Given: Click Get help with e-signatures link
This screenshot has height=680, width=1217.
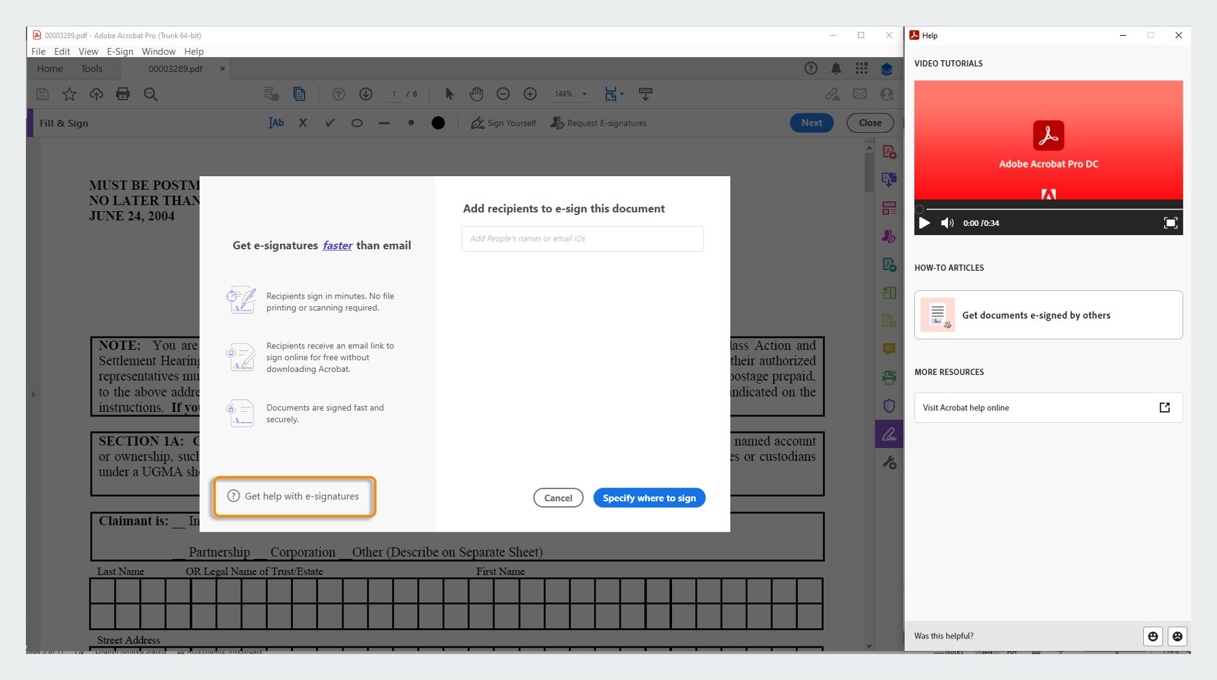Looking at the screenshot, I should pos(301,496).
